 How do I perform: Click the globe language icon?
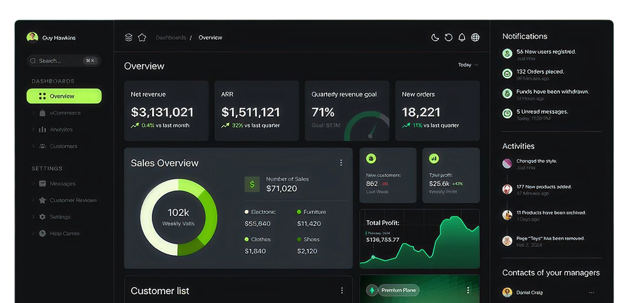(x=475, y=38)
